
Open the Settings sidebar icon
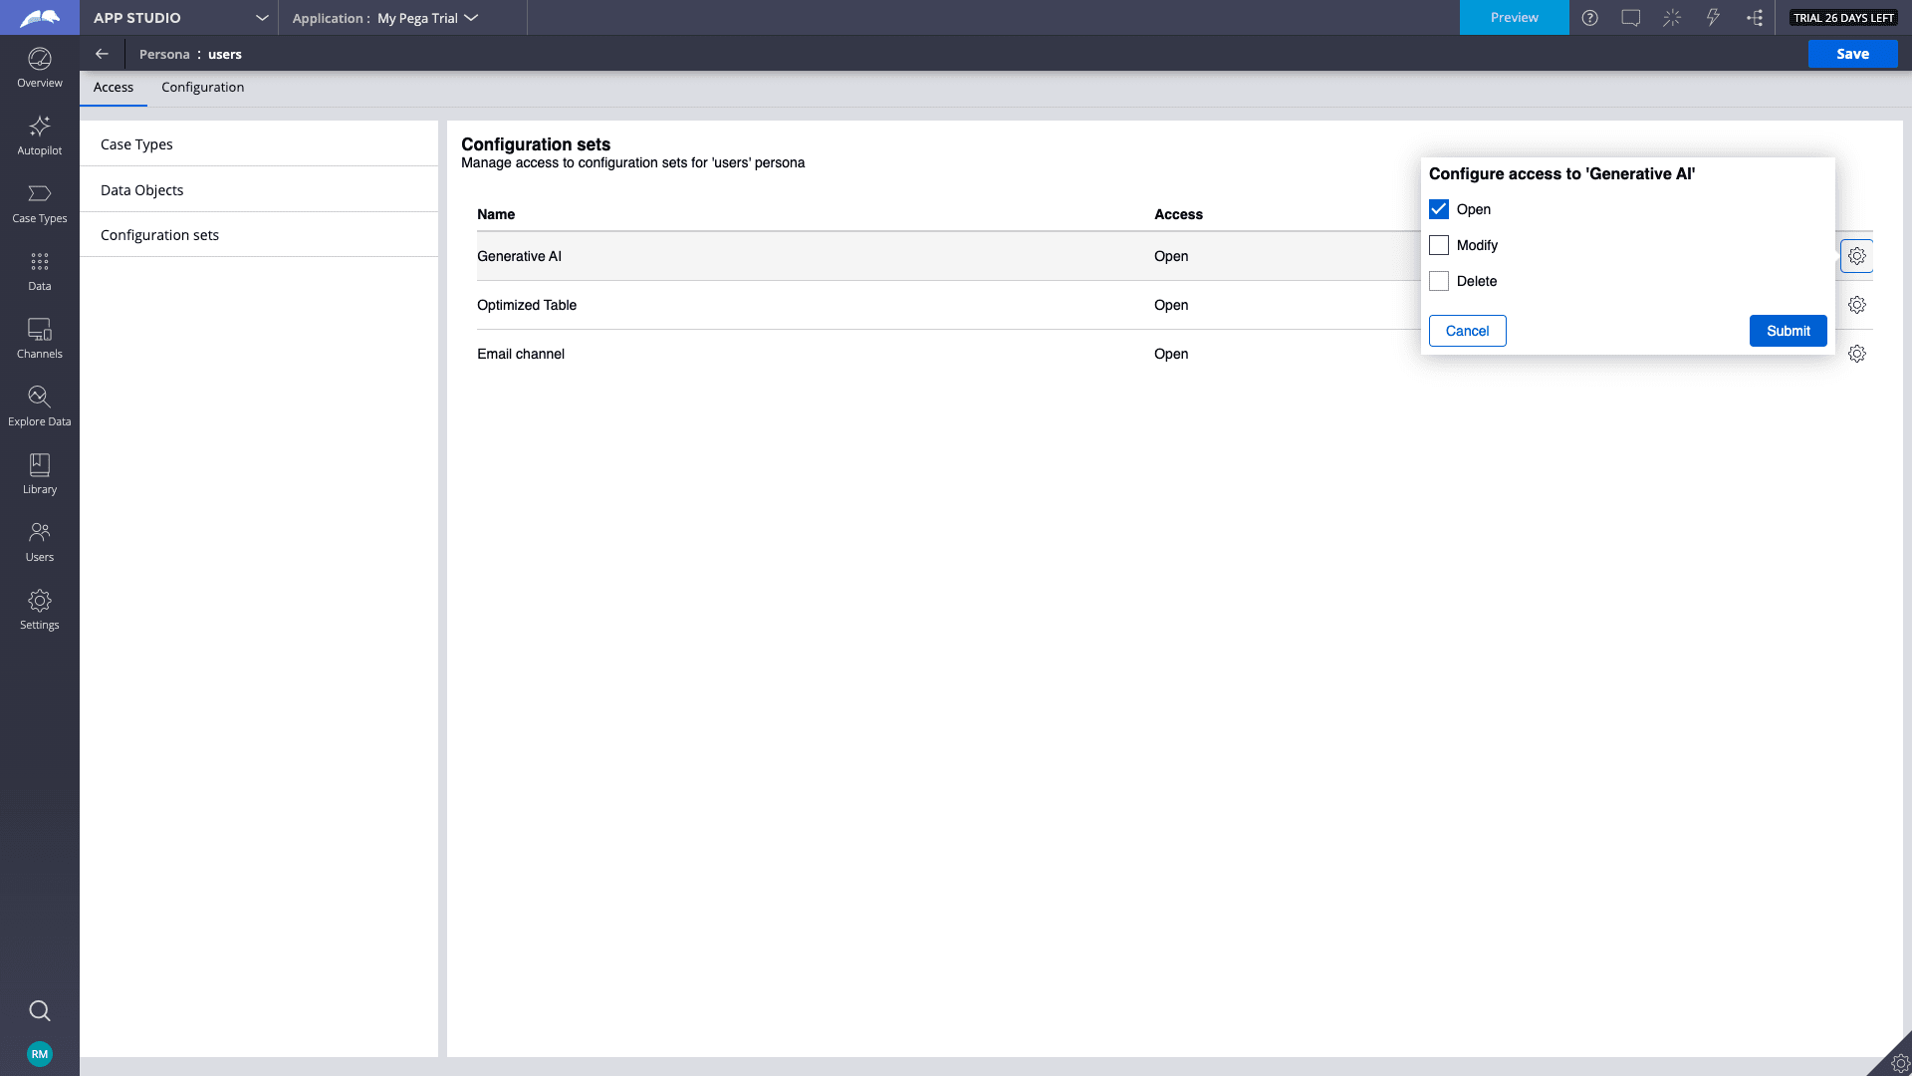point(40,611)
